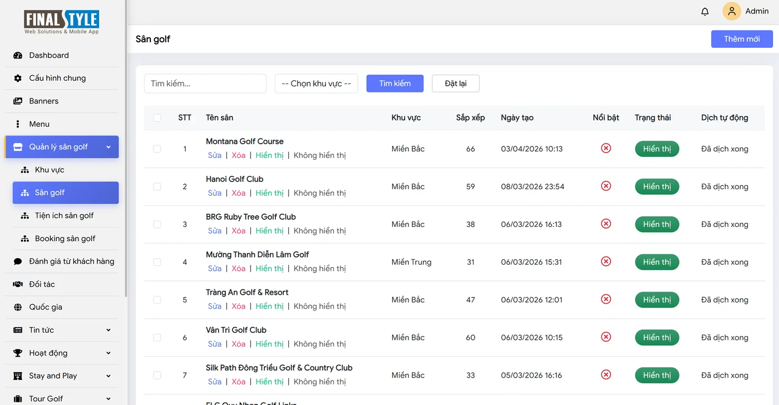Check the box for Hanoi Golf Club row
779x405 pixels.
[x=157, y=186]
